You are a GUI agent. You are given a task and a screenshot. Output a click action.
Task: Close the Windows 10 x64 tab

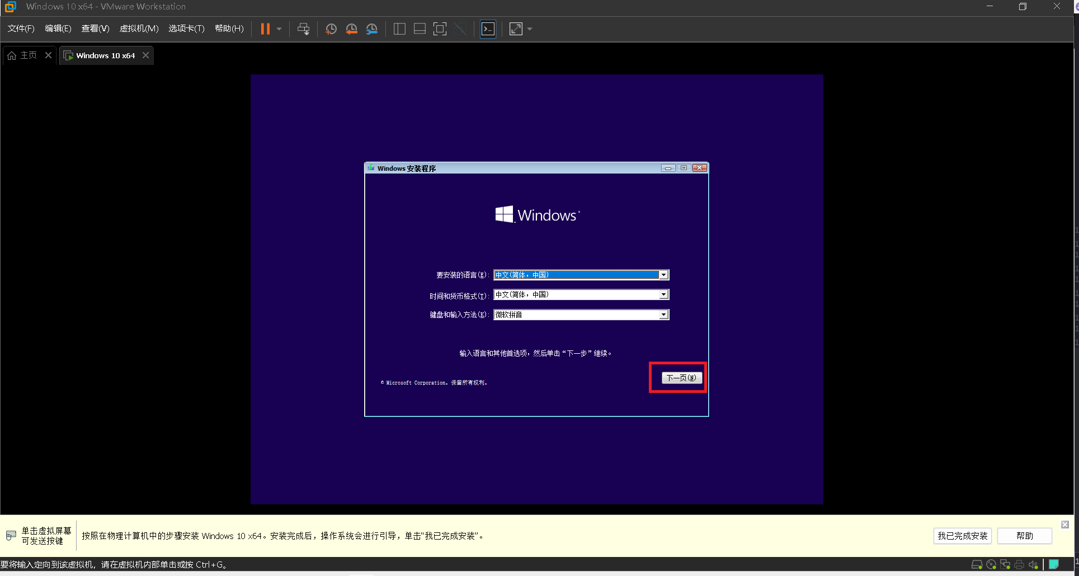[145, 55]
